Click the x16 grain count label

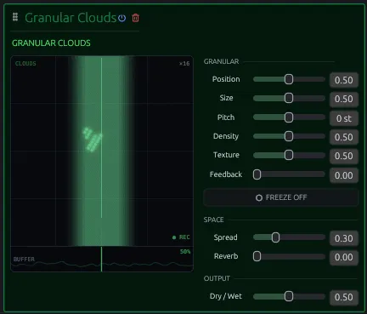(184, 64)
